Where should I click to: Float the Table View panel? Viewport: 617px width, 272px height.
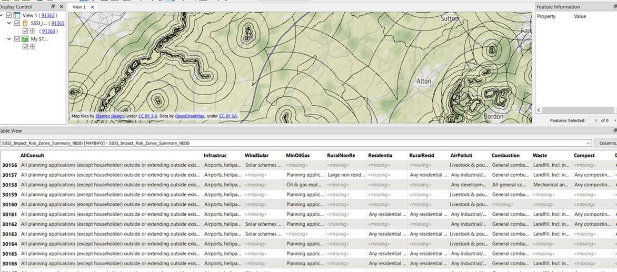tap(615, 130)
